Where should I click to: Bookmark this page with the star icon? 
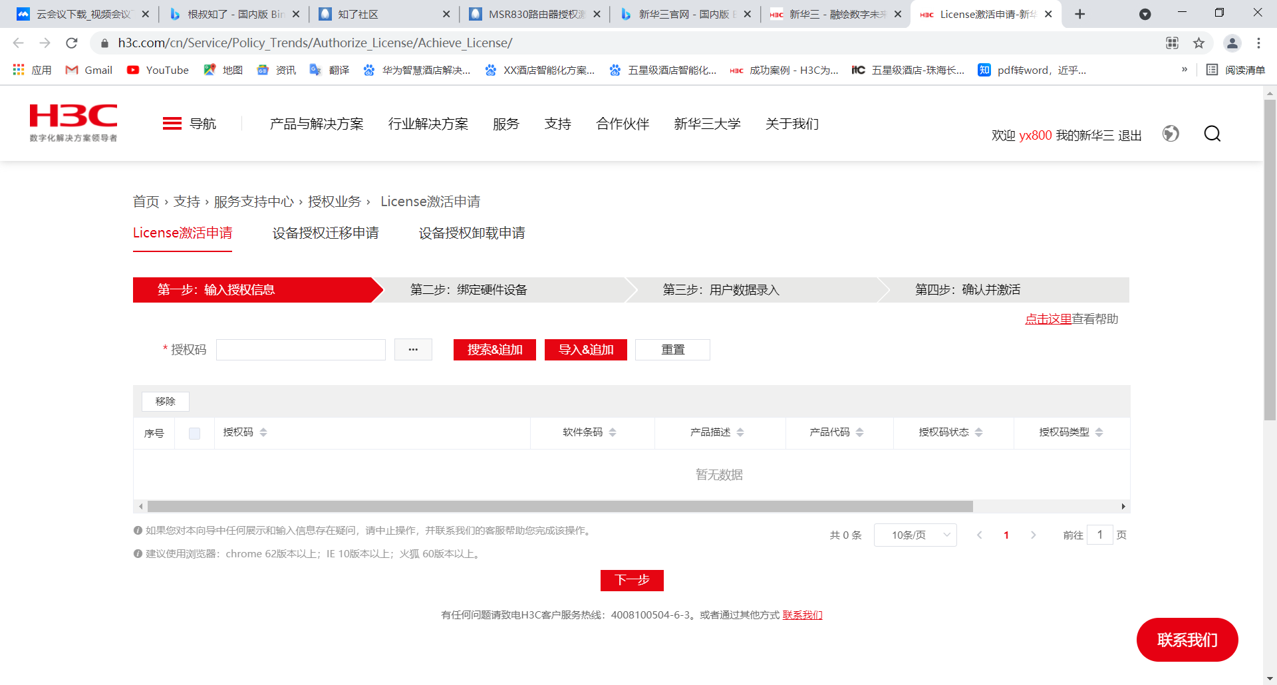coord(1199,43)
